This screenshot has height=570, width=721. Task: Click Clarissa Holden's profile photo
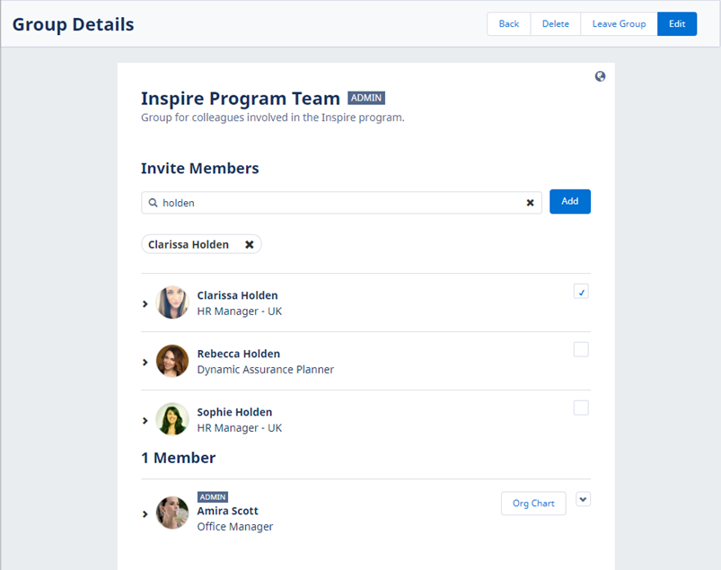click(172, 303)
